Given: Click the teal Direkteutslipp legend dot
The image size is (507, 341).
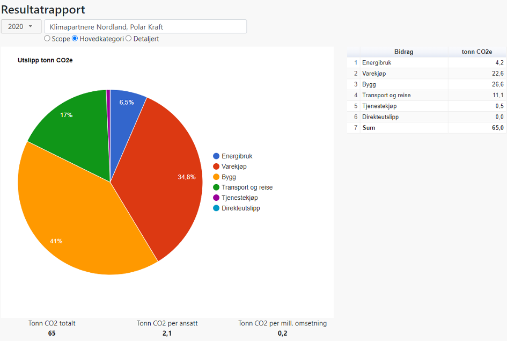Looking at the screenshot, I should [x=216, y=208].
